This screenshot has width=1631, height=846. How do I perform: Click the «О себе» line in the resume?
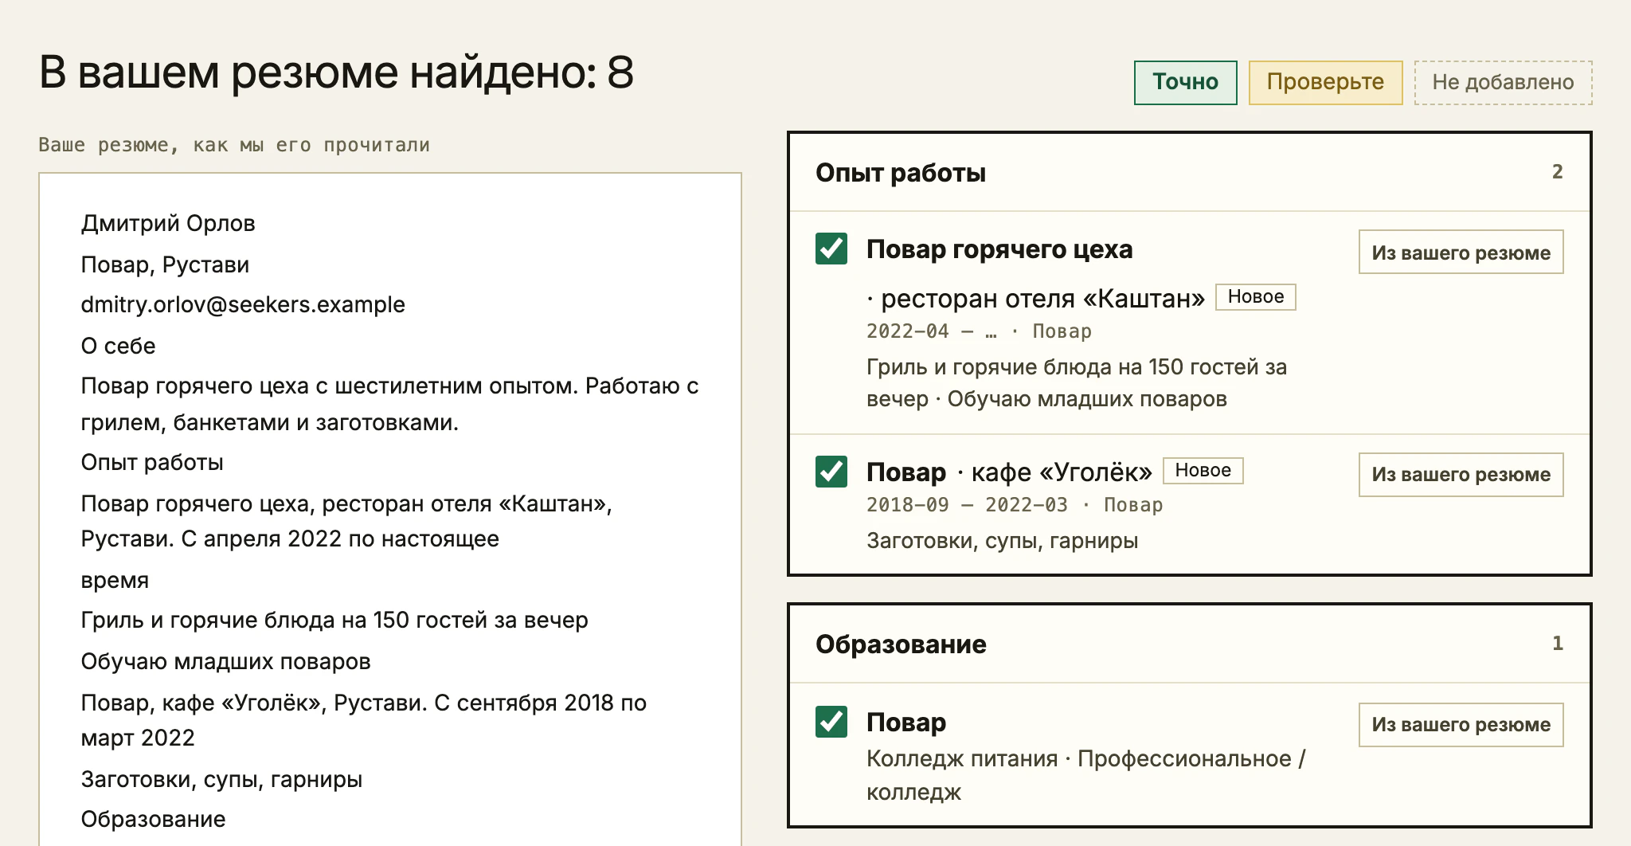tap(118, 346)
